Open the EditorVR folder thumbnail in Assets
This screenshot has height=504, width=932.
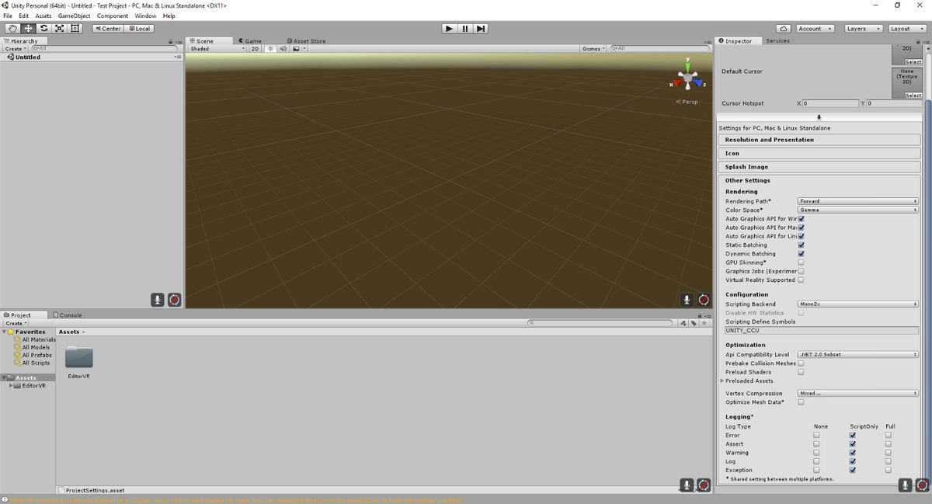click(x=78, y=358)
